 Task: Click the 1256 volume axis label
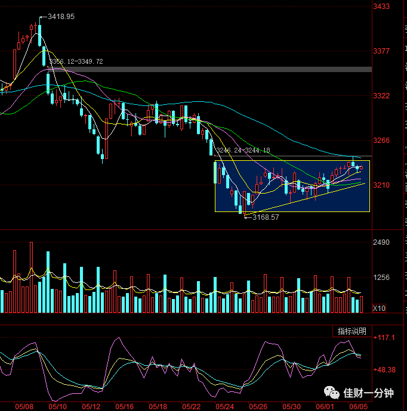pos(381,278)
